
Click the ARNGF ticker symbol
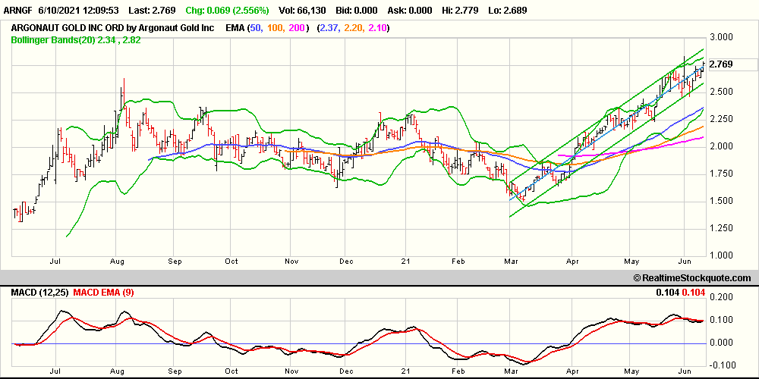[x=16, y=11]
